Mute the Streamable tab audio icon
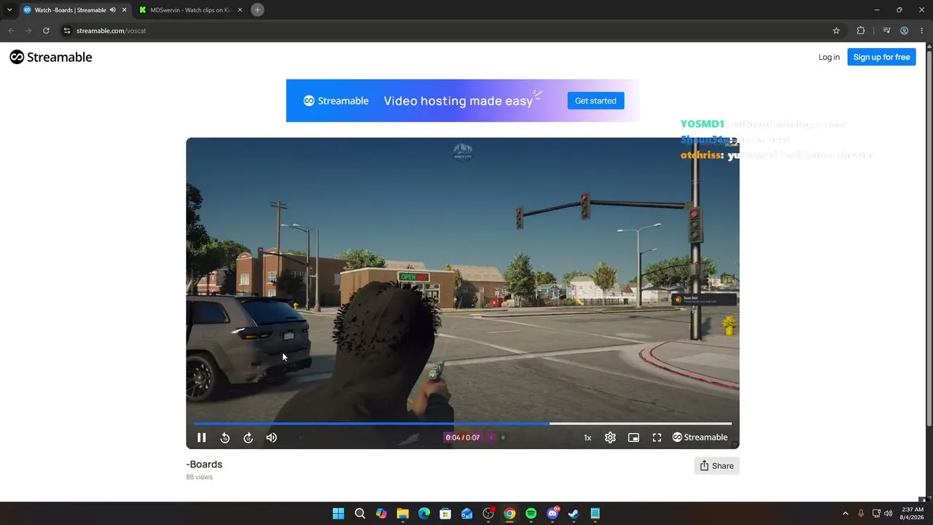 click(112, 10)
